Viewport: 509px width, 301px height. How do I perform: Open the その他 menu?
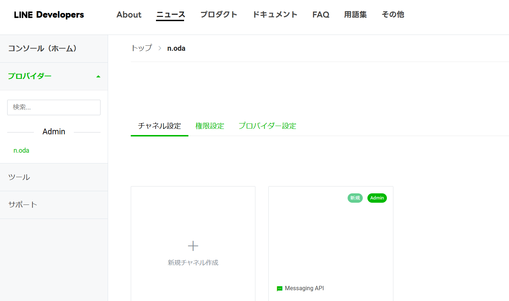(x=393, y=15)
